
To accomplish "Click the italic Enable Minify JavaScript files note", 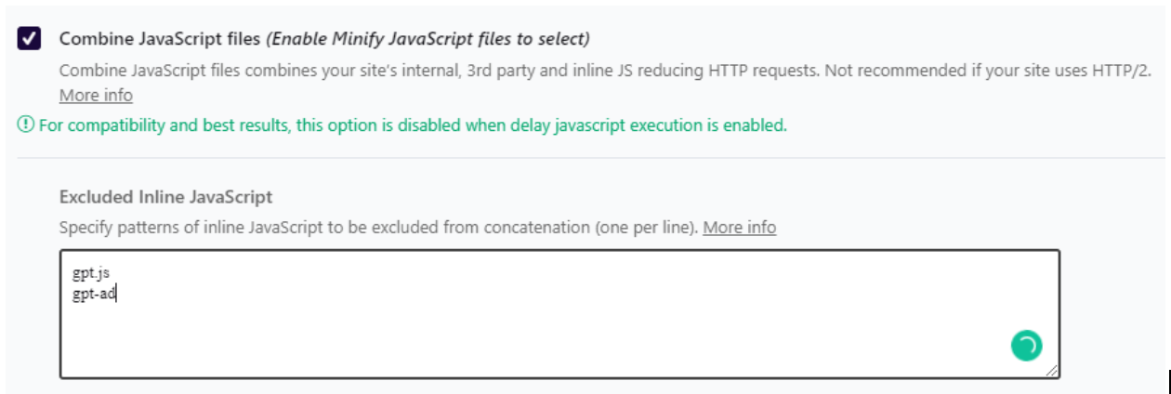I will pos(428,39).
